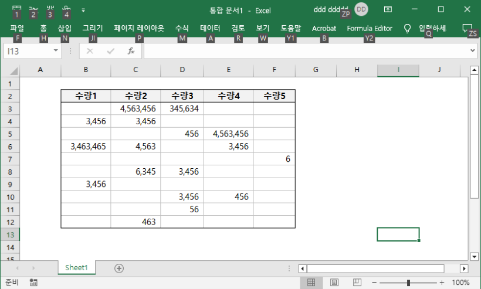
Task: Click vertical scrollbar down arrow
Action: [x=474, y=257]
